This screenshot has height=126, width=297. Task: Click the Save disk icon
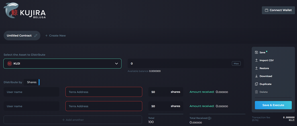256,52
